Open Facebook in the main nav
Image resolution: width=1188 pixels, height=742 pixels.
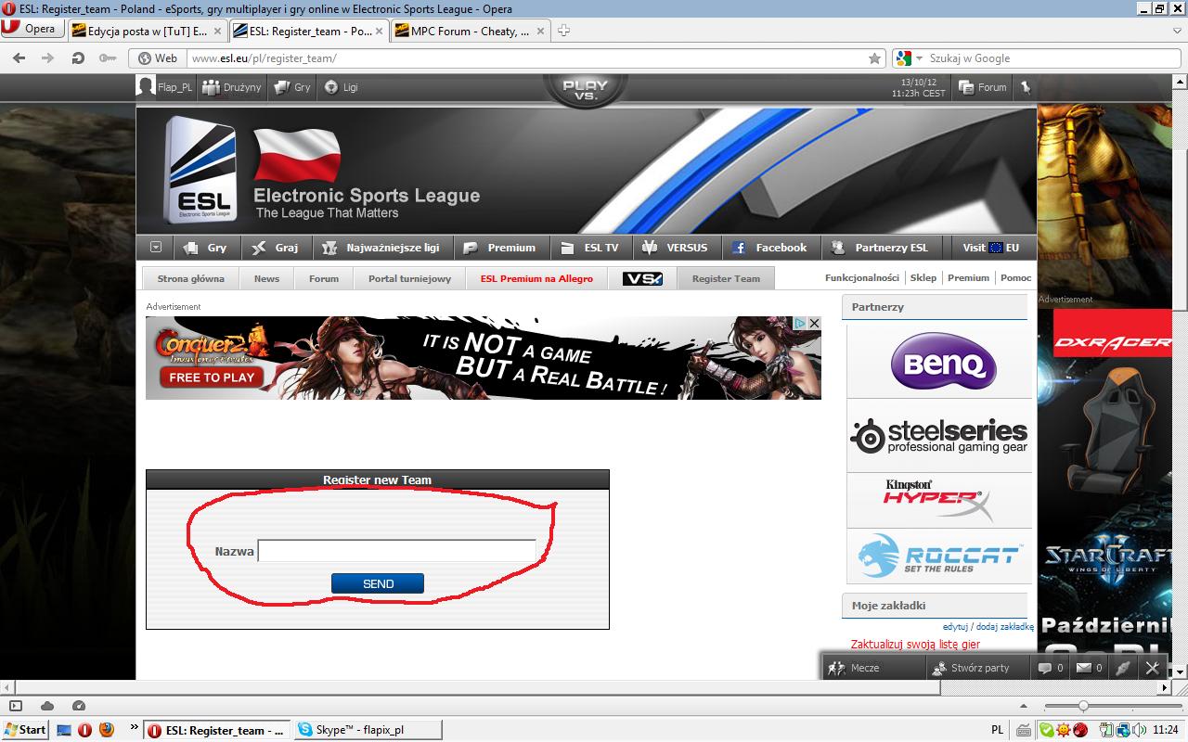coord(770,248)
